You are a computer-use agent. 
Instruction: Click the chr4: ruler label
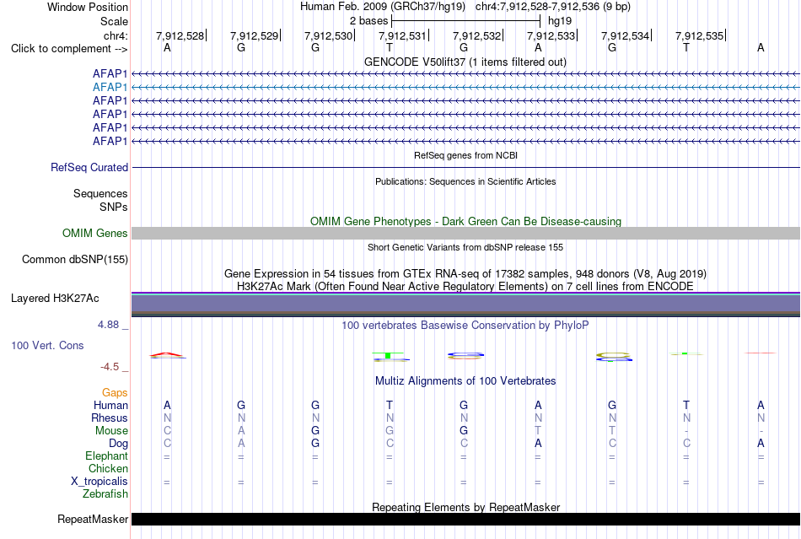(x=116, y=35)
